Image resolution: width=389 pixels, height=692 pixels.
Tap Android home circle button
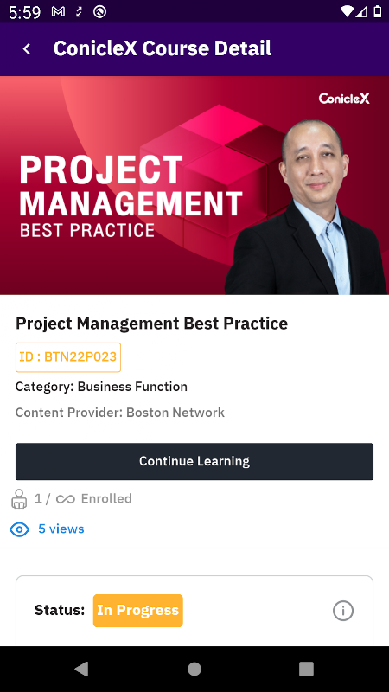(x=194, y=669)
